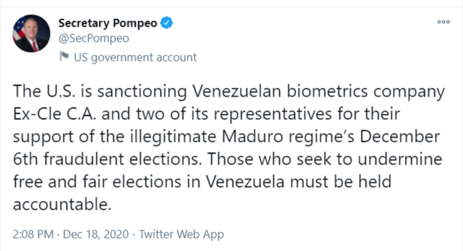The height and width of the screenshot is (251, 463).
Task: Open Secretary Pompeo's profile photo
Action: click(x=32, y=34)
